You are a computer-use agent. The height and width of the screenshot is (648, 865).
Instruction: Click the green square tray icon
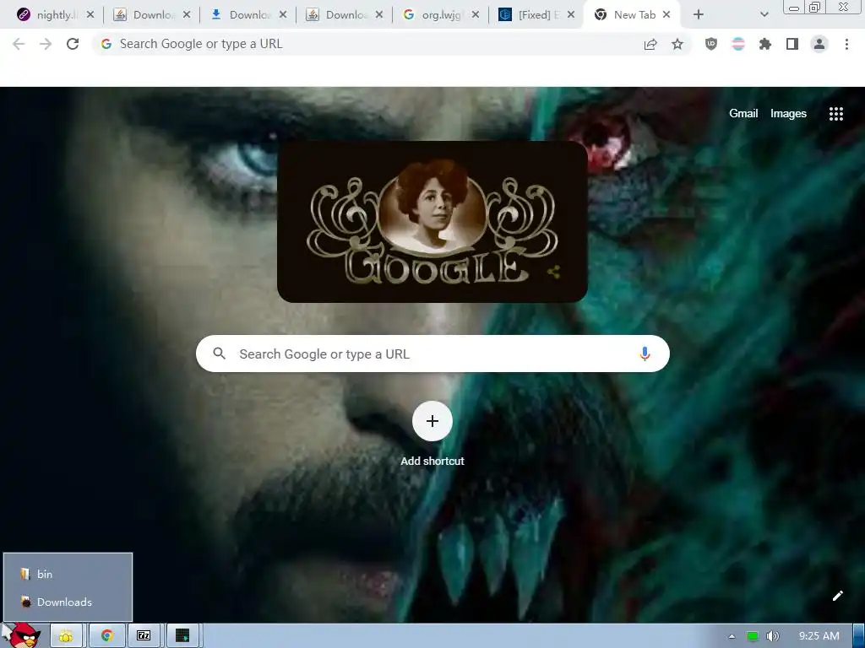(752, 636)
